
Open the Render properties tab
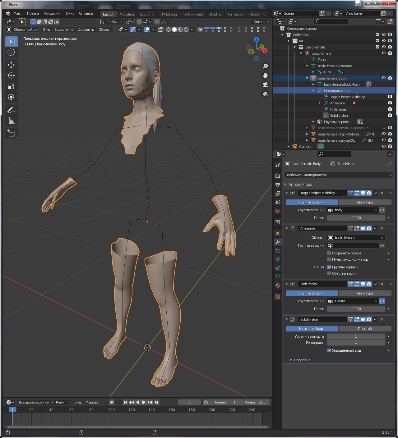click(278, 176)
